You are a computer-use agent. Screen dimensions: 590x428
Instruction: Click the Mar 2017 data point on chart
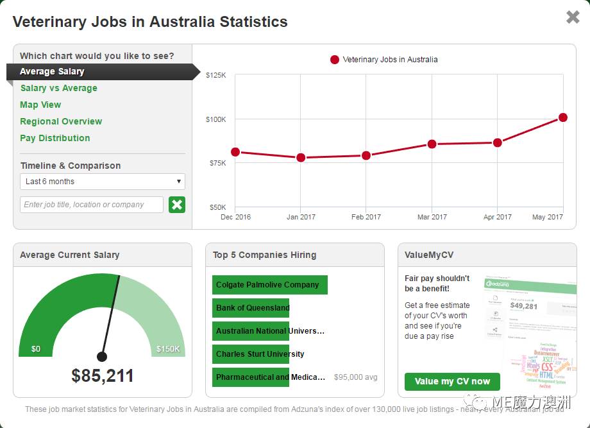click(432, 144)
